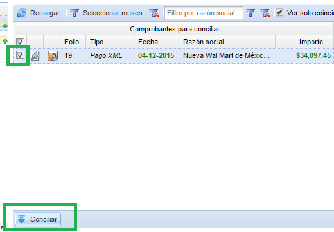Add item with lower green plus icon

click(x=5, y=41)
